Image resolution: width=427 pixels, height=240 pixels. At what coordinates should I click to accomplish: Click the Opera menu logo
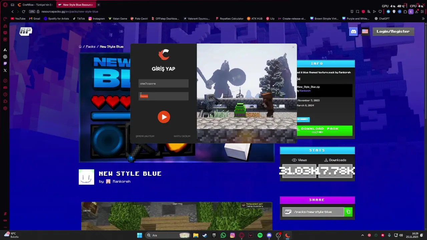pos(5,5)
